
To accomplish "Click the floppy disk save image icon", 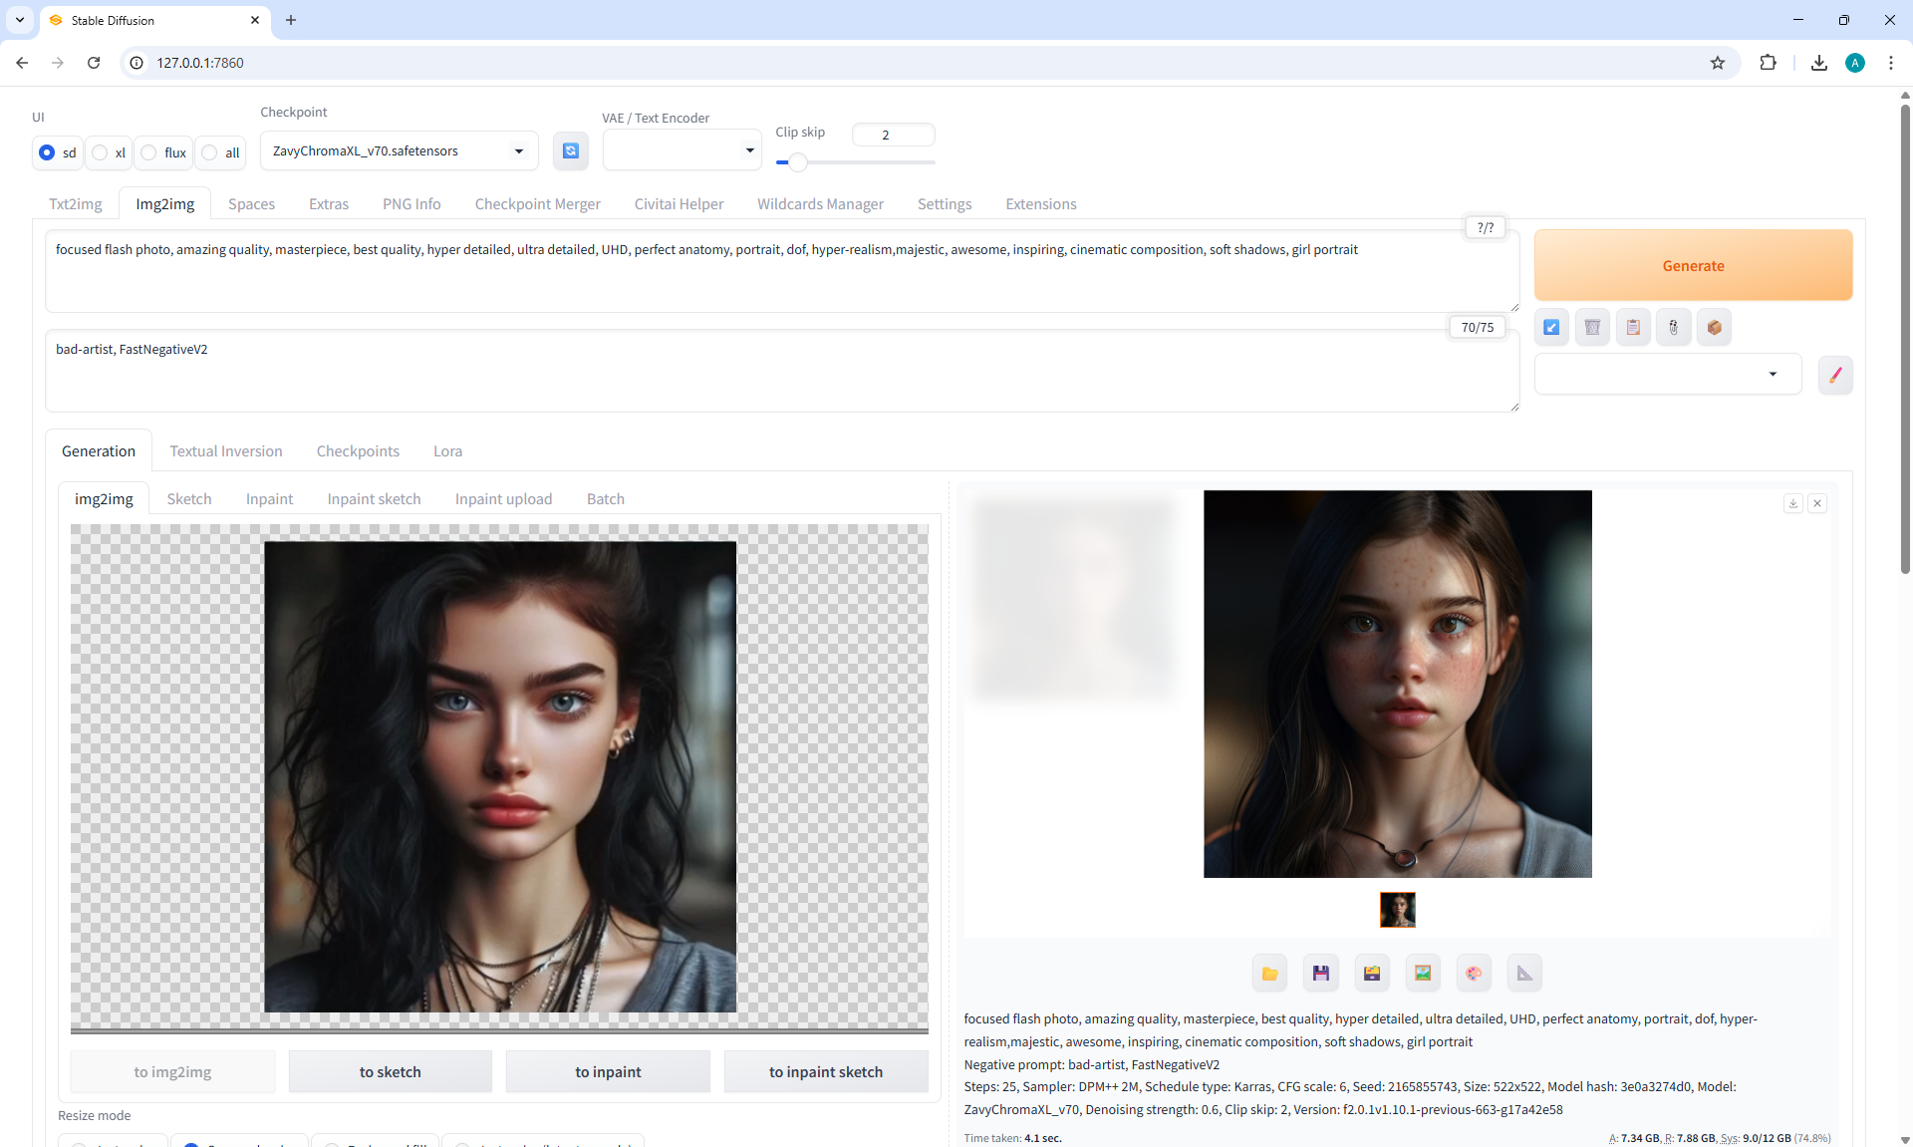I will (x=1320, y=973).
